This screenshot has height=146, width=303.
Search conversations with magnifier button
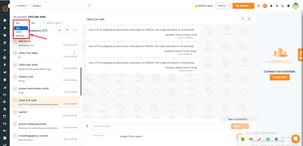(x=75, y=30)
